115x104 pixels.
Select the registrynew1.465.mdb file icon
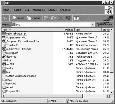coord(4,49)
